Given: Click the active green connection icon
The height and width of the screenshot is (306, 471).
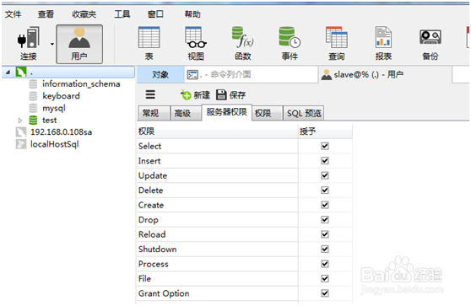Looking at the screenshot, I should [x=21, y=72].
